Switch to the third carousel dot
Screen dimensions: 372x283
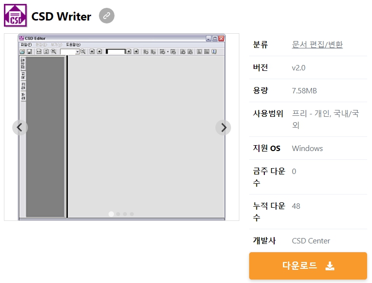(125, 214)
